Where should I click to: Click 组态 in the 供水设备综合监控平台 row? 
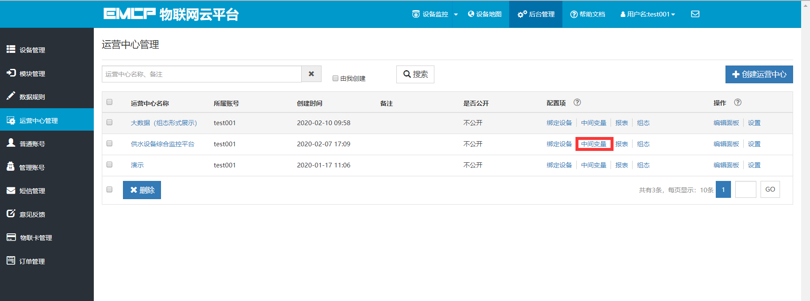[644, 144]
